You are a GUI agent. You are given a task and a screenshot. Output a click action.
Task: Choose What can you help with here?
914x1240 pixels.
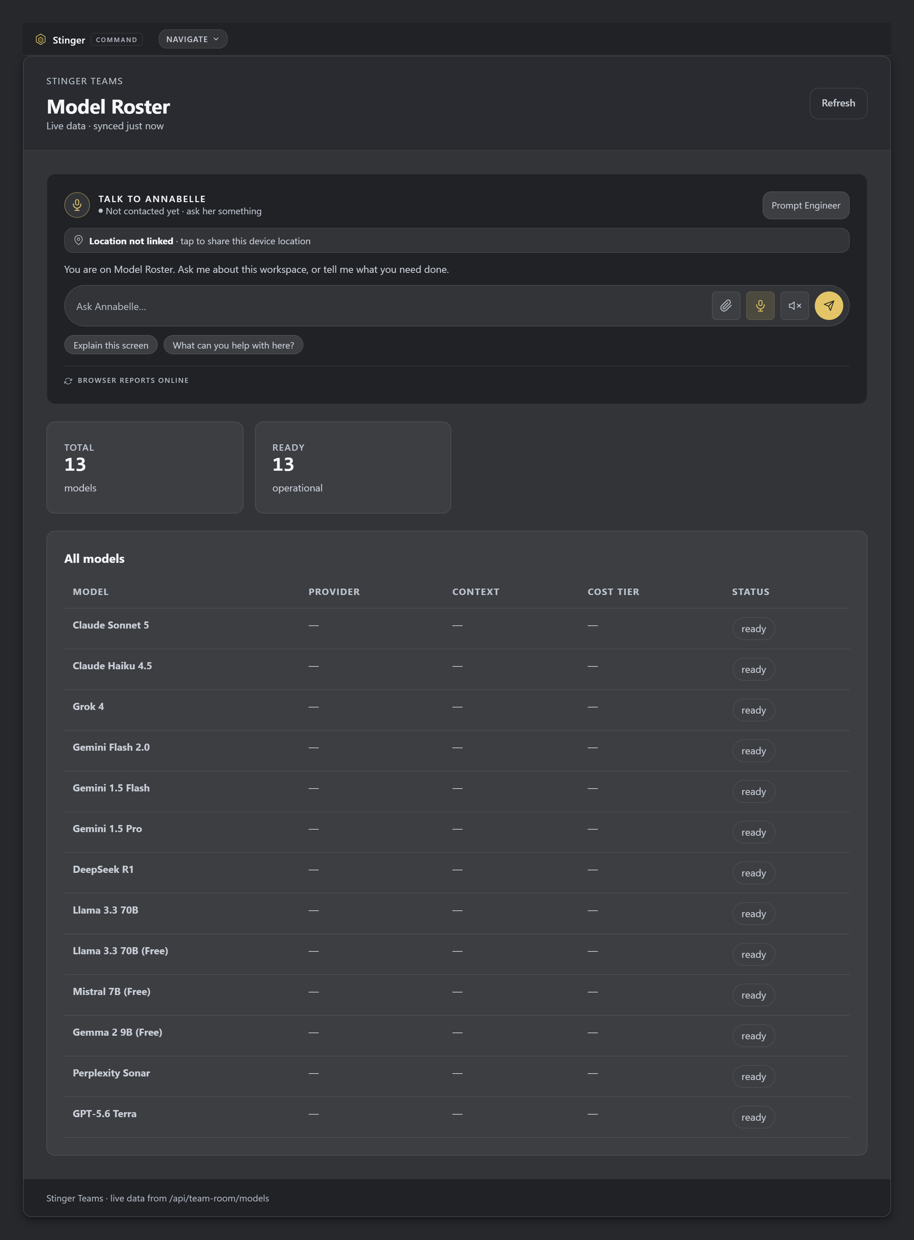233,345
